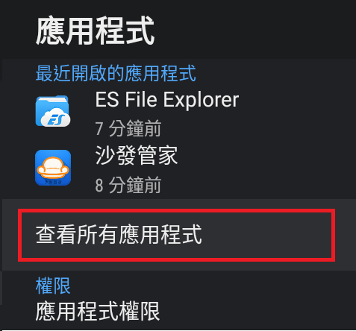356x331 pixels.
Task: Click the cloud emblem on the ES icon
Action: (55, 118)
